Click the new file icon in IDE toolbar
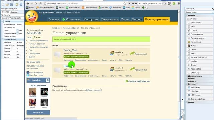 point(3,4)
